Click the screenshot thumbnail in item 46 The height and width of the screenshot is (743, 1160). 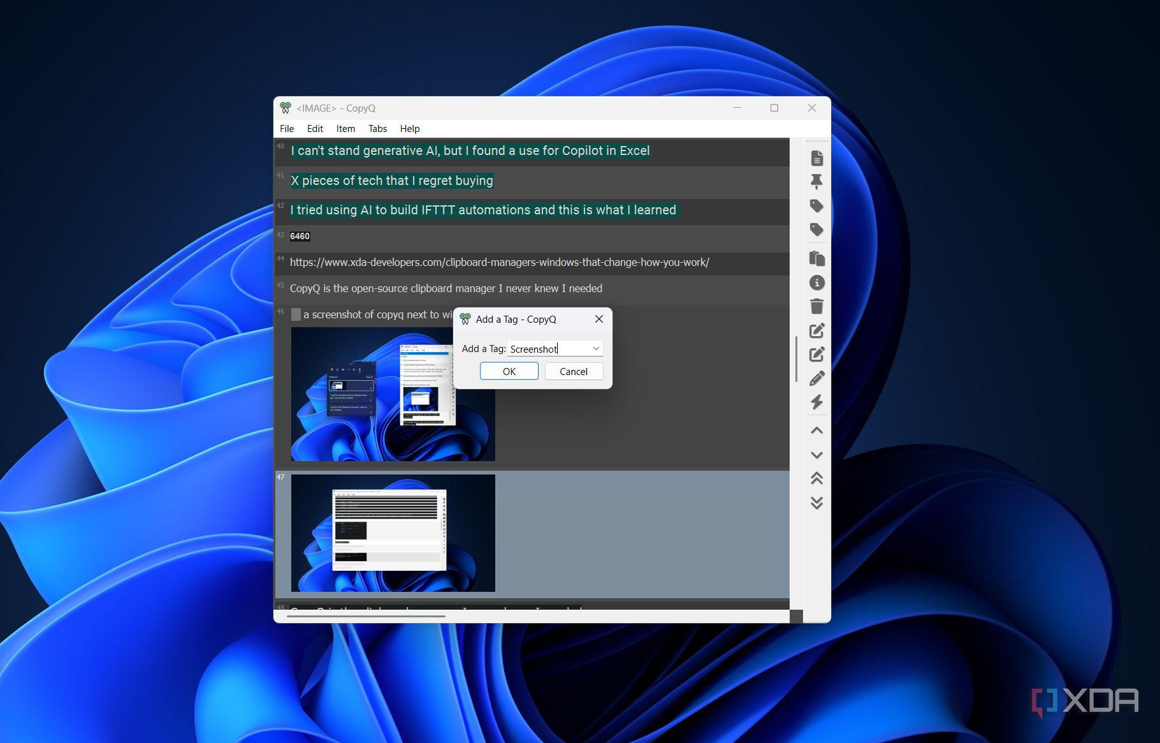(393, 394)
